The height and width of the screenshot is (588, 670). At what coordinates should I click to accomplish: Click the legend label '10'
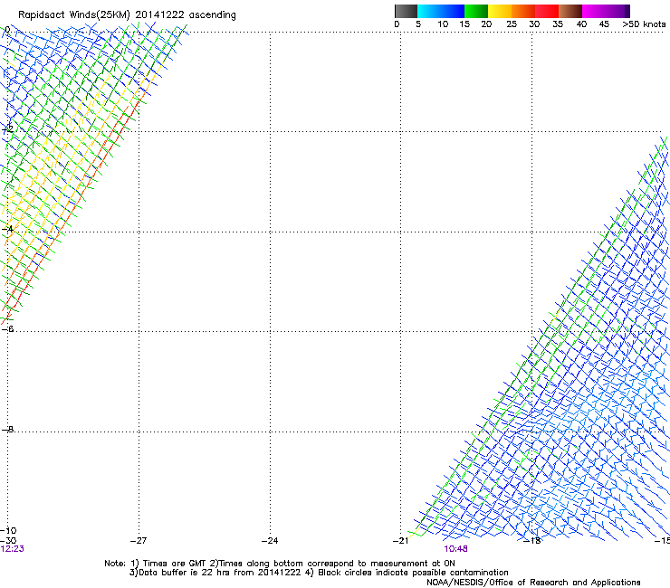(443, 24)
